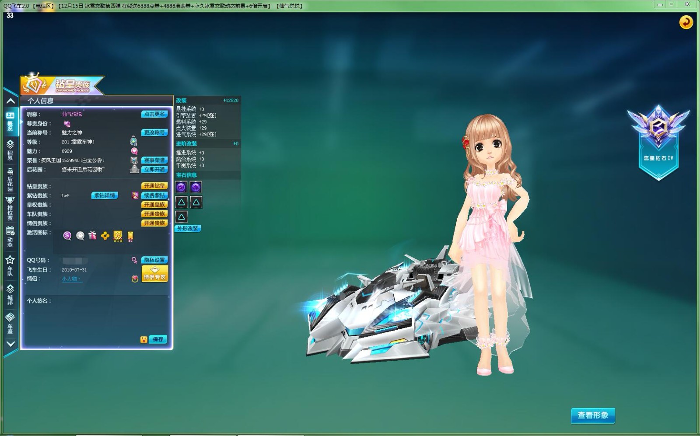The height and width of the screenshot is (436, 700).
Task: Click the 尊贵身份 purple diamond badge
Action: [67, 124]
